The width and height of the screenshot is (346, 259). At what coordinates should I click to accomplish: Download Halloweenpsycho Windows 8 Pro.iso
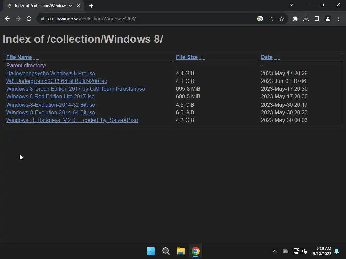click(x=51, y=73)
